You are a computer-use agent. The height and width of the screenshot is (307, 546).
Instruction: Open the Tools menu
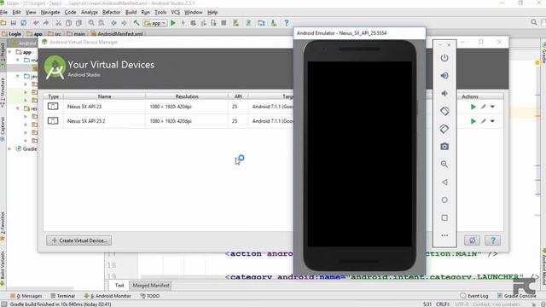pos(160,12)
